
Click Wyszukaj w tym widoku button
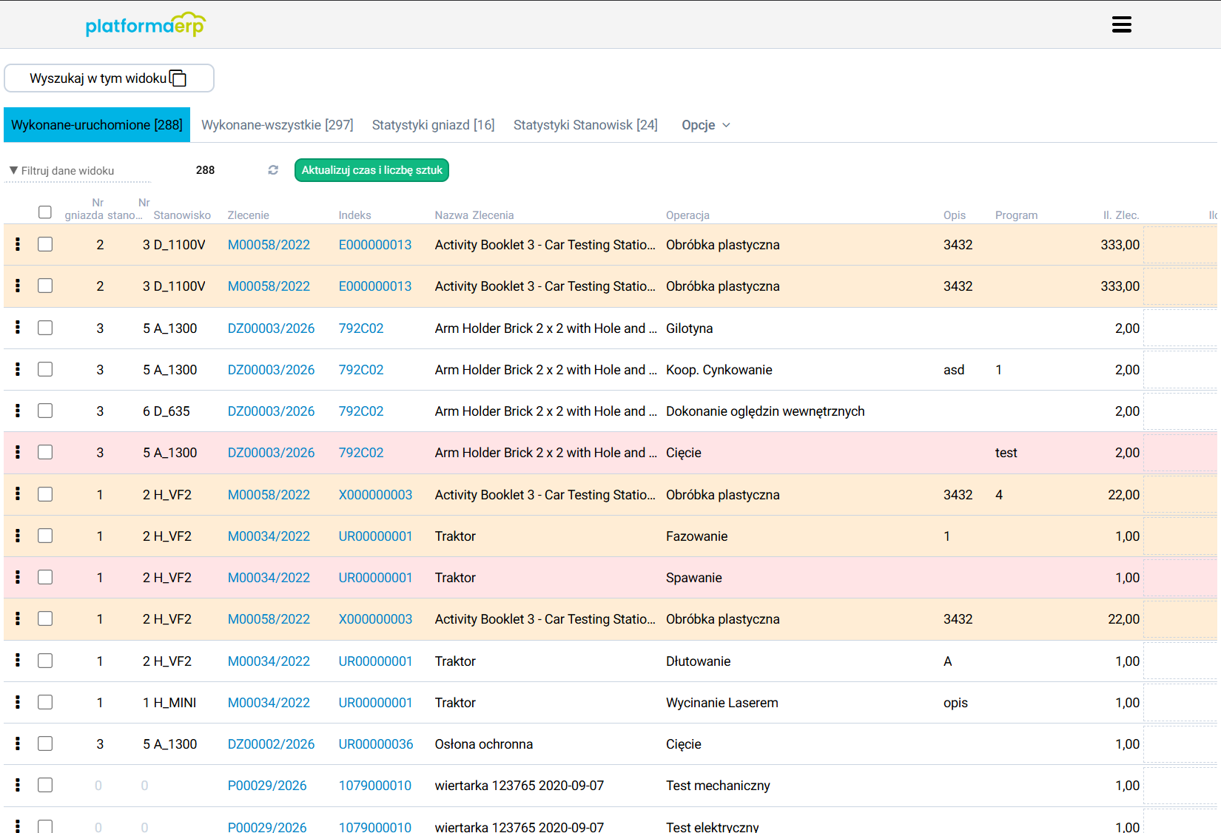coord(109,78)
